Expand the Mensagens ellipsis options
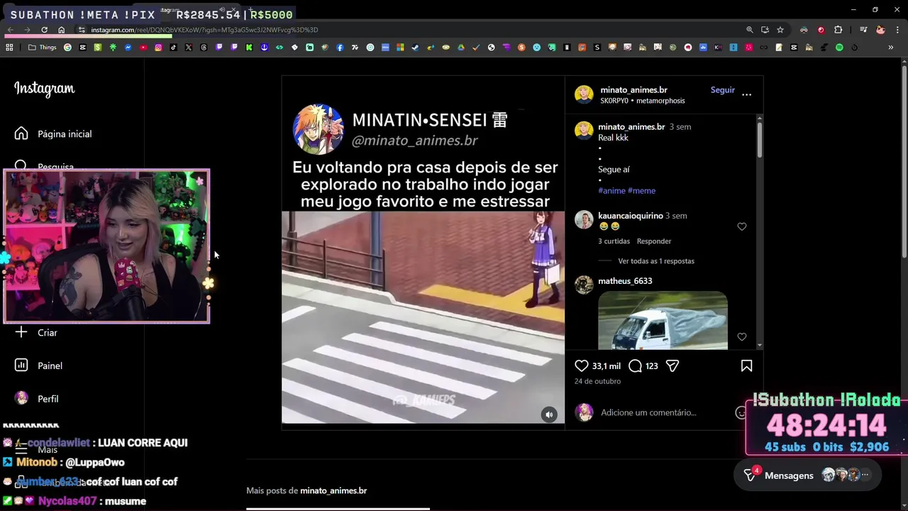Image resolution: width=908 pixels, height=511 pixels. 865,475
